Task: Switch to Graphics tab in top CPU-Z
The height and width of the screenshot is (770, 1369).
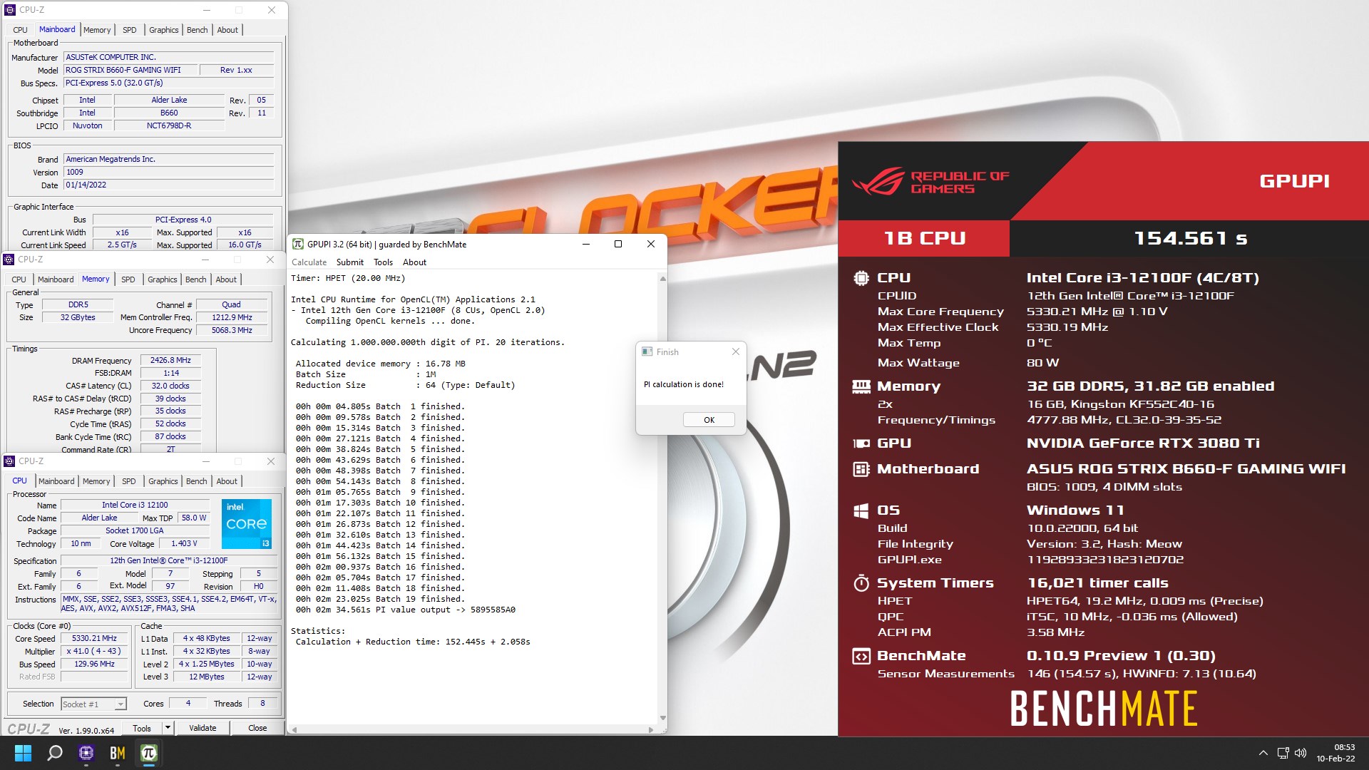Action: 163,30
